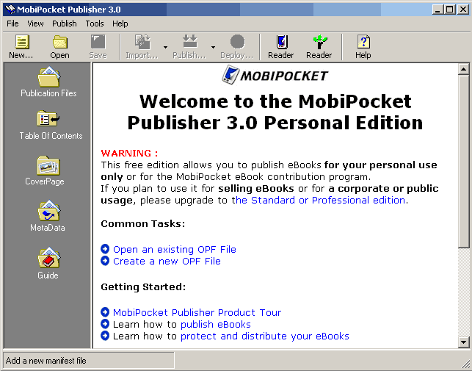
Task: Click the New toolbar icon
Action: 22,42
